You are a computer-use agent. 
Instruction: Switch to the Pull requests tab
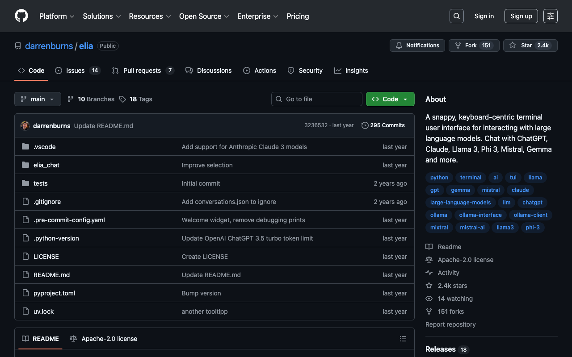tap(142, 71)
